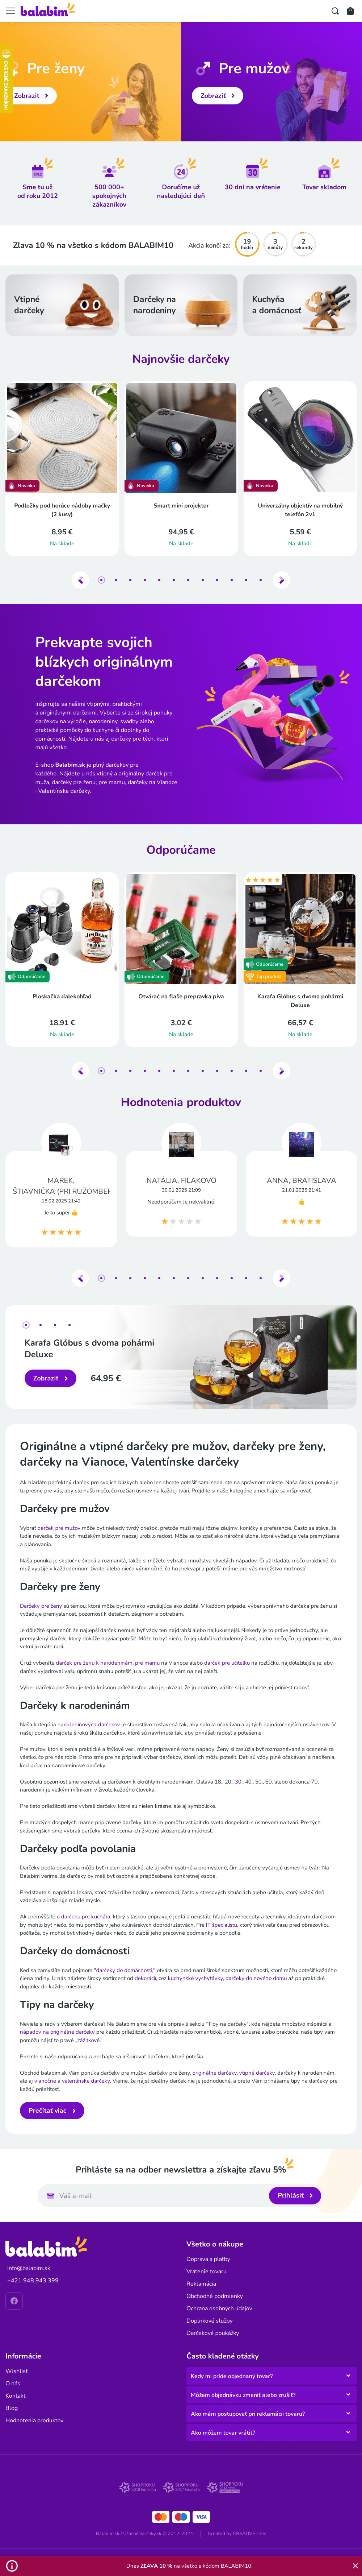
Task: Open the hamburger menu
Action: tap(11, 11)
